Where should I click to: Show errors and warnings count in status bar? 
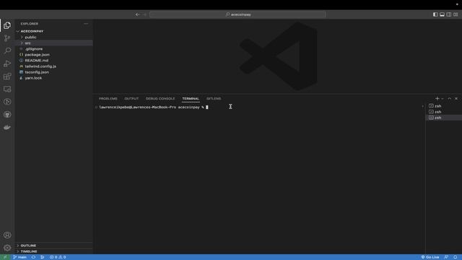click(58, 257)
